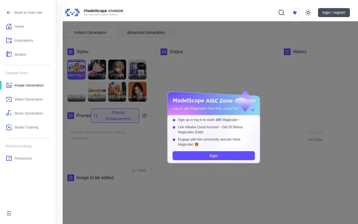This screenshot has width=358, height=224.
Task: Click the Prompt section icon
Action: coord(71,116)
